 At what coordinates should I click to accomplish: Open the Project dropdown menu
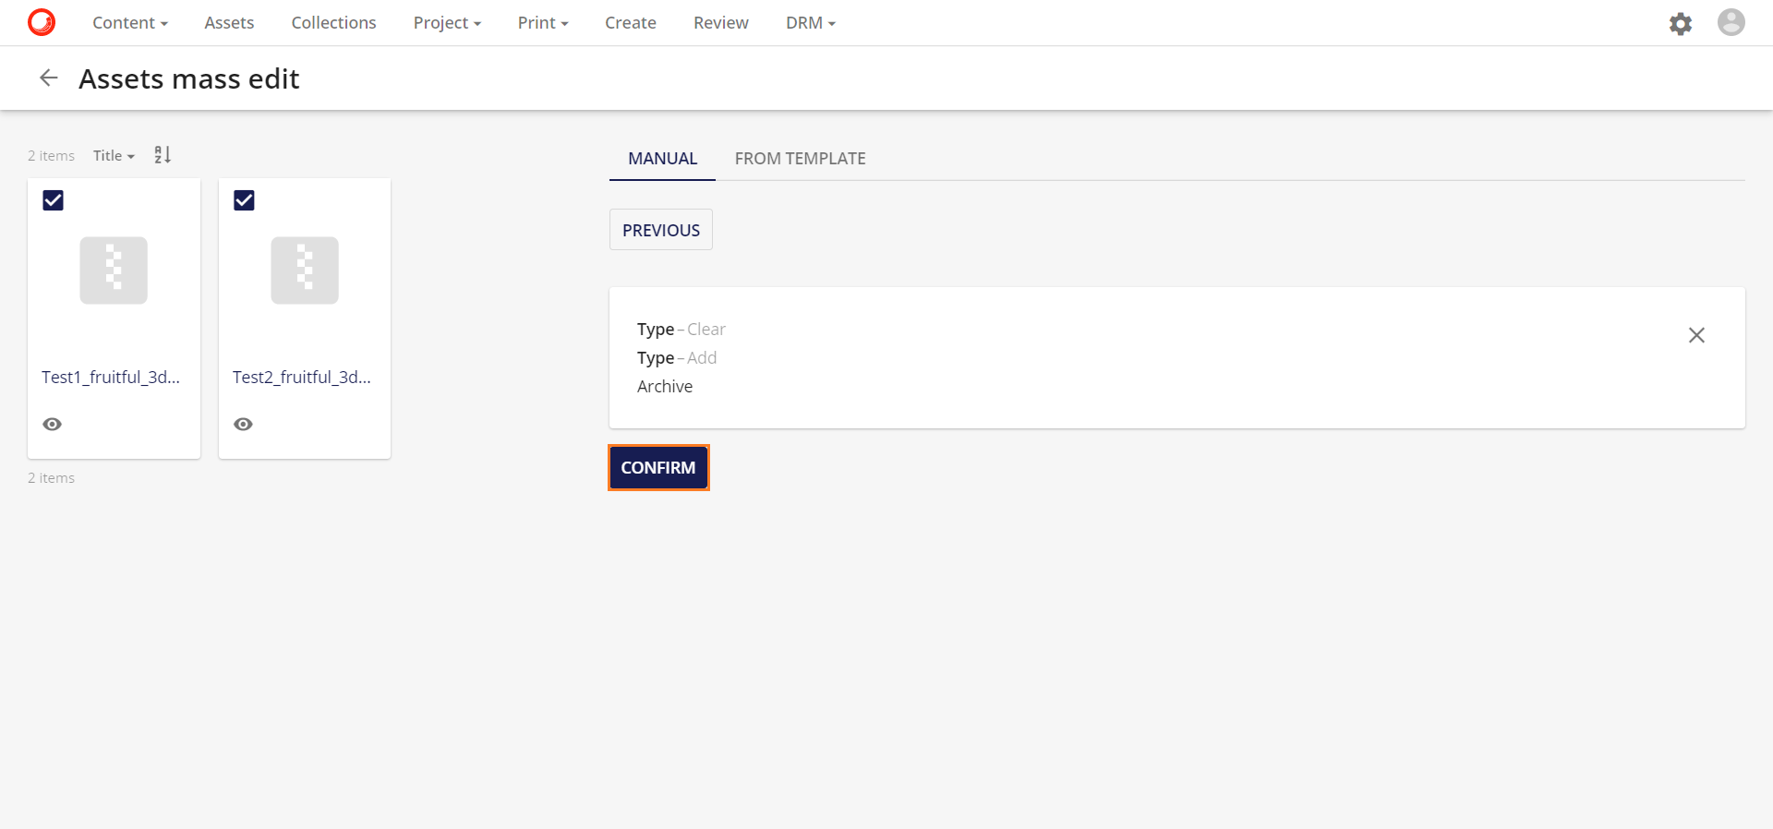point(447,23)
